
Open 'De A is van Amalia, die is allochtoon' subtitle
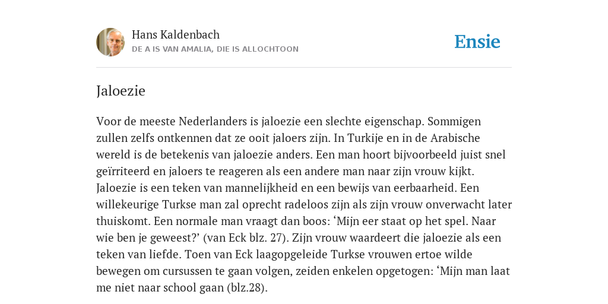coord(215,49)
